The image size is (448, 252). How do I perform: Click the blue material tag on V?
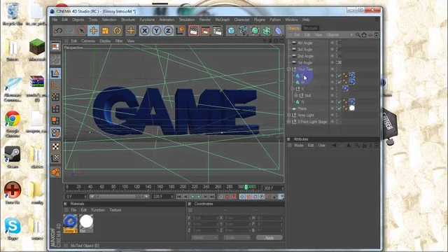[345, 88]
